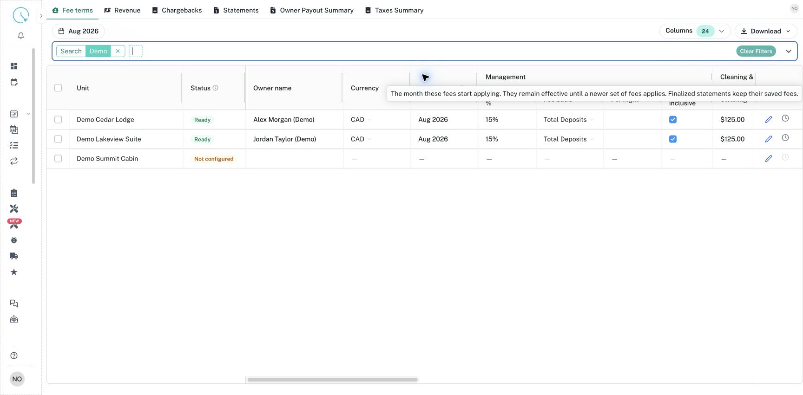Open the clipboard icon in sidebar
This screenshot has width=803, height=395.
tap(14, 193)
